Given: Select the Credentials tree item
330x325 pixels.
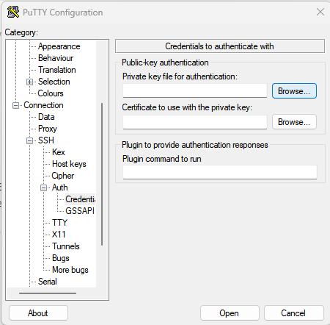Looking at the screenshot, I should point(80,199).
